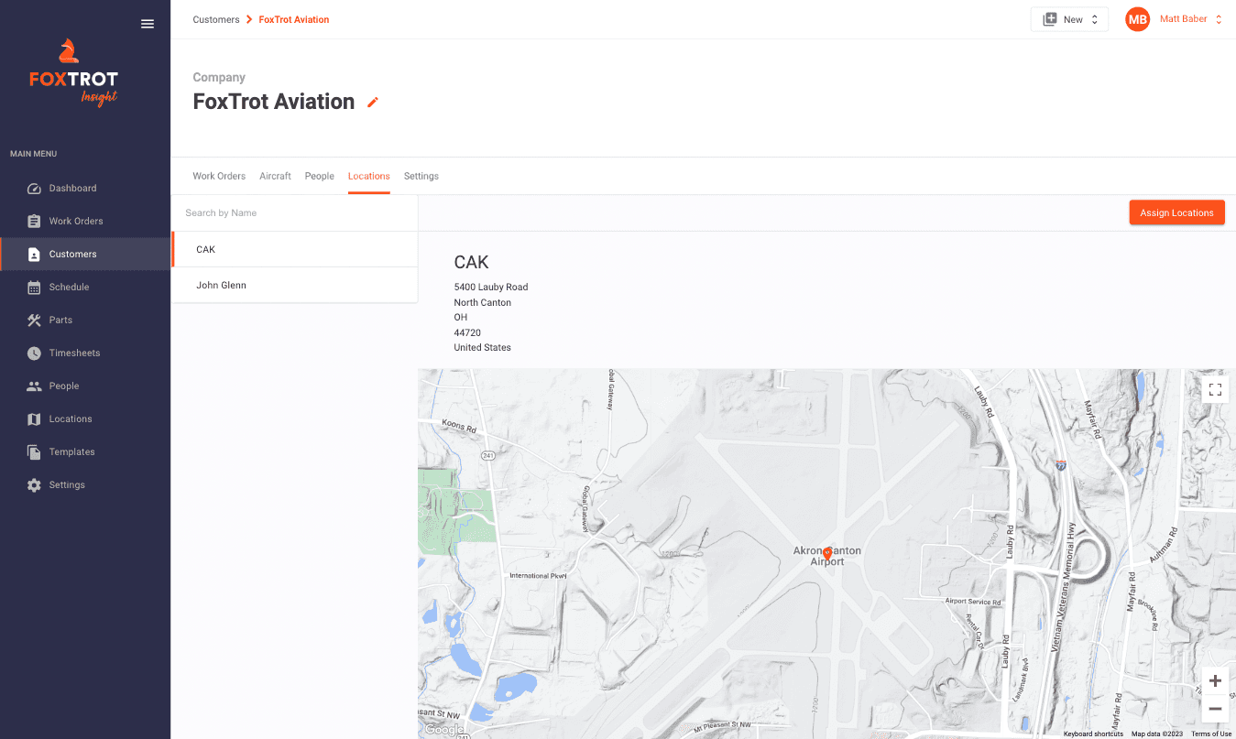Click the Parts tools icon

coord(34,321)
